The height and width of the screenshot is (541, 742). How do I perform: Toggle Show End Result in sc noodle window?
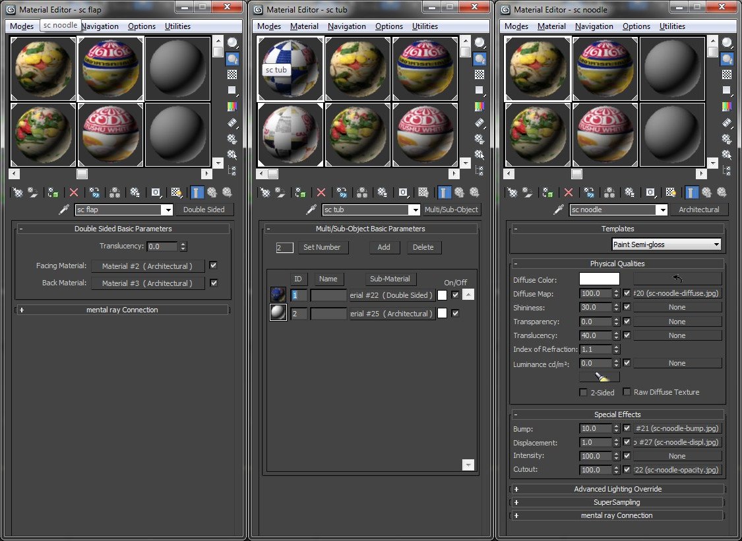[x=691, y=192]
